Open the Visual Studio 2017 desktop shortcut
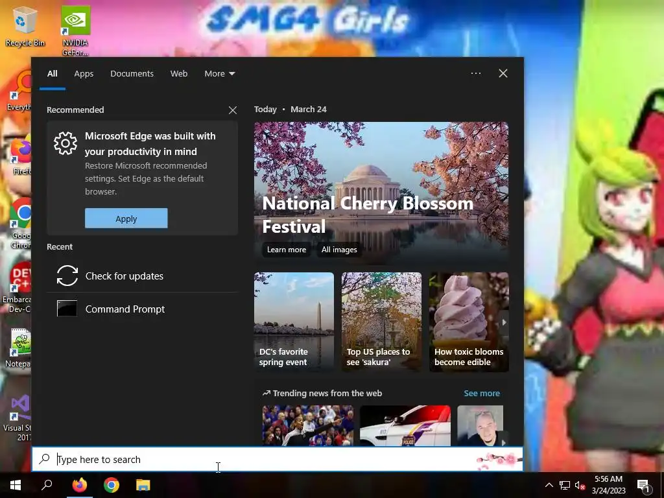Viewport: 664px width, 498px height. 19,418
